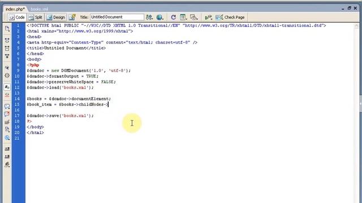Open the Open Documents list icon
The image size is (362, 203).
pyautogui.click(x=7, y=29)
